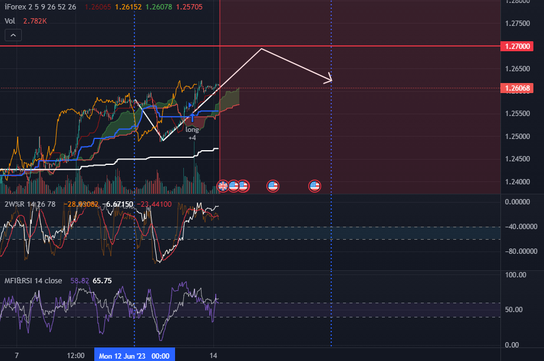The image size is (544, 361).
Task: Click the iForex value 1.26065
Action: pyautogui.click(x=98, y=7)
